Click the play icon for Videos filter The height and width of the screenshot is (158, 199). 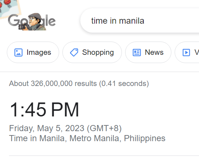[186, 52]
